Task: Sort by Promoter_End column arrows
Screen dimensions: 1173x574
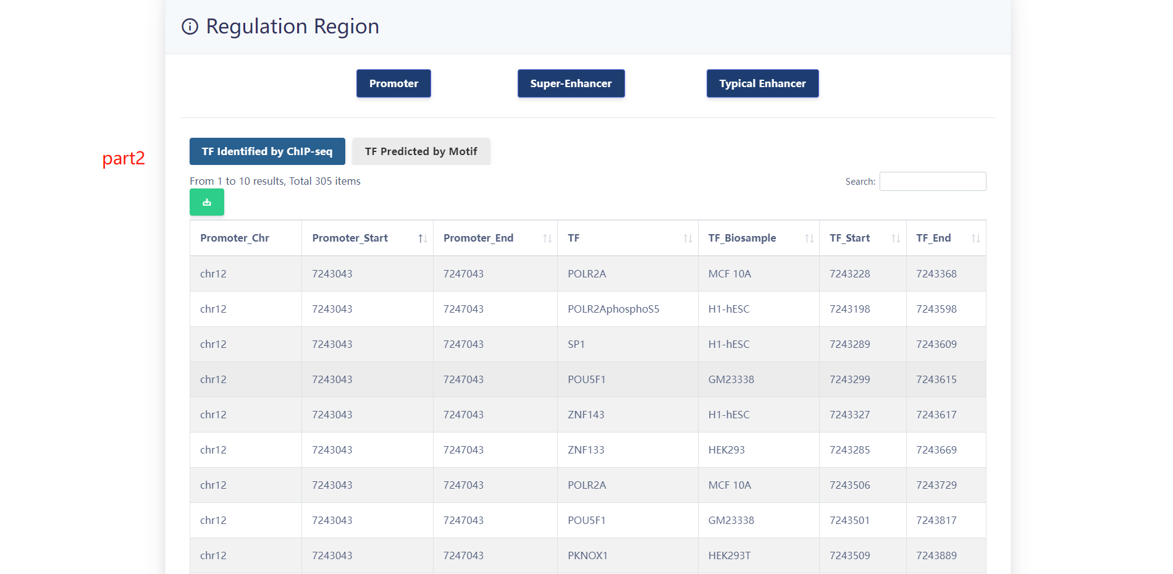Action: coord(547,238)
